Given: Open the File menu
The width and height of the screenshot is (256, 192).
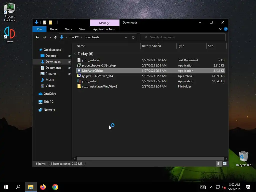Looking at the screenshot, I should click(x=39, y=29).
